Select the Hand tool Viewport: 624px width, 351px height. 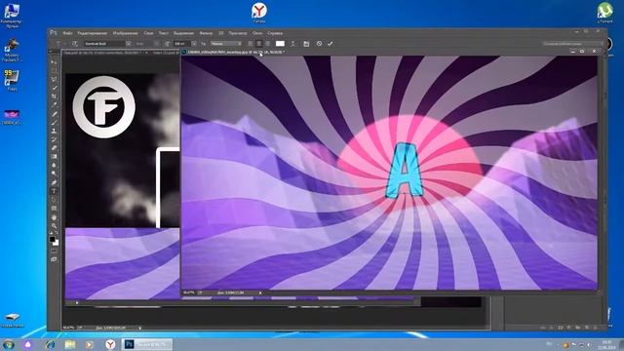54,217
